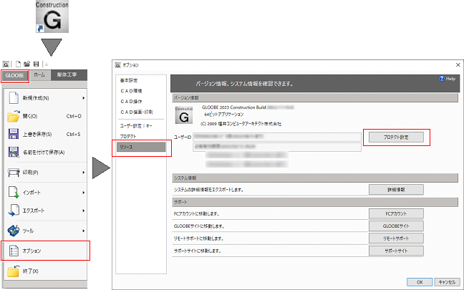Click the field below ユーザーID
The image size is (464, 290).
coord(277,147)
